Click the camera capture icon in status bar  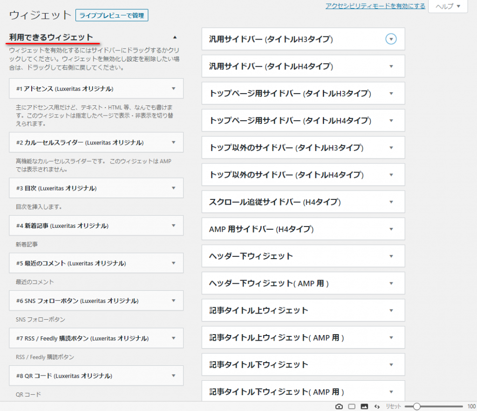[x=339, y=406]
